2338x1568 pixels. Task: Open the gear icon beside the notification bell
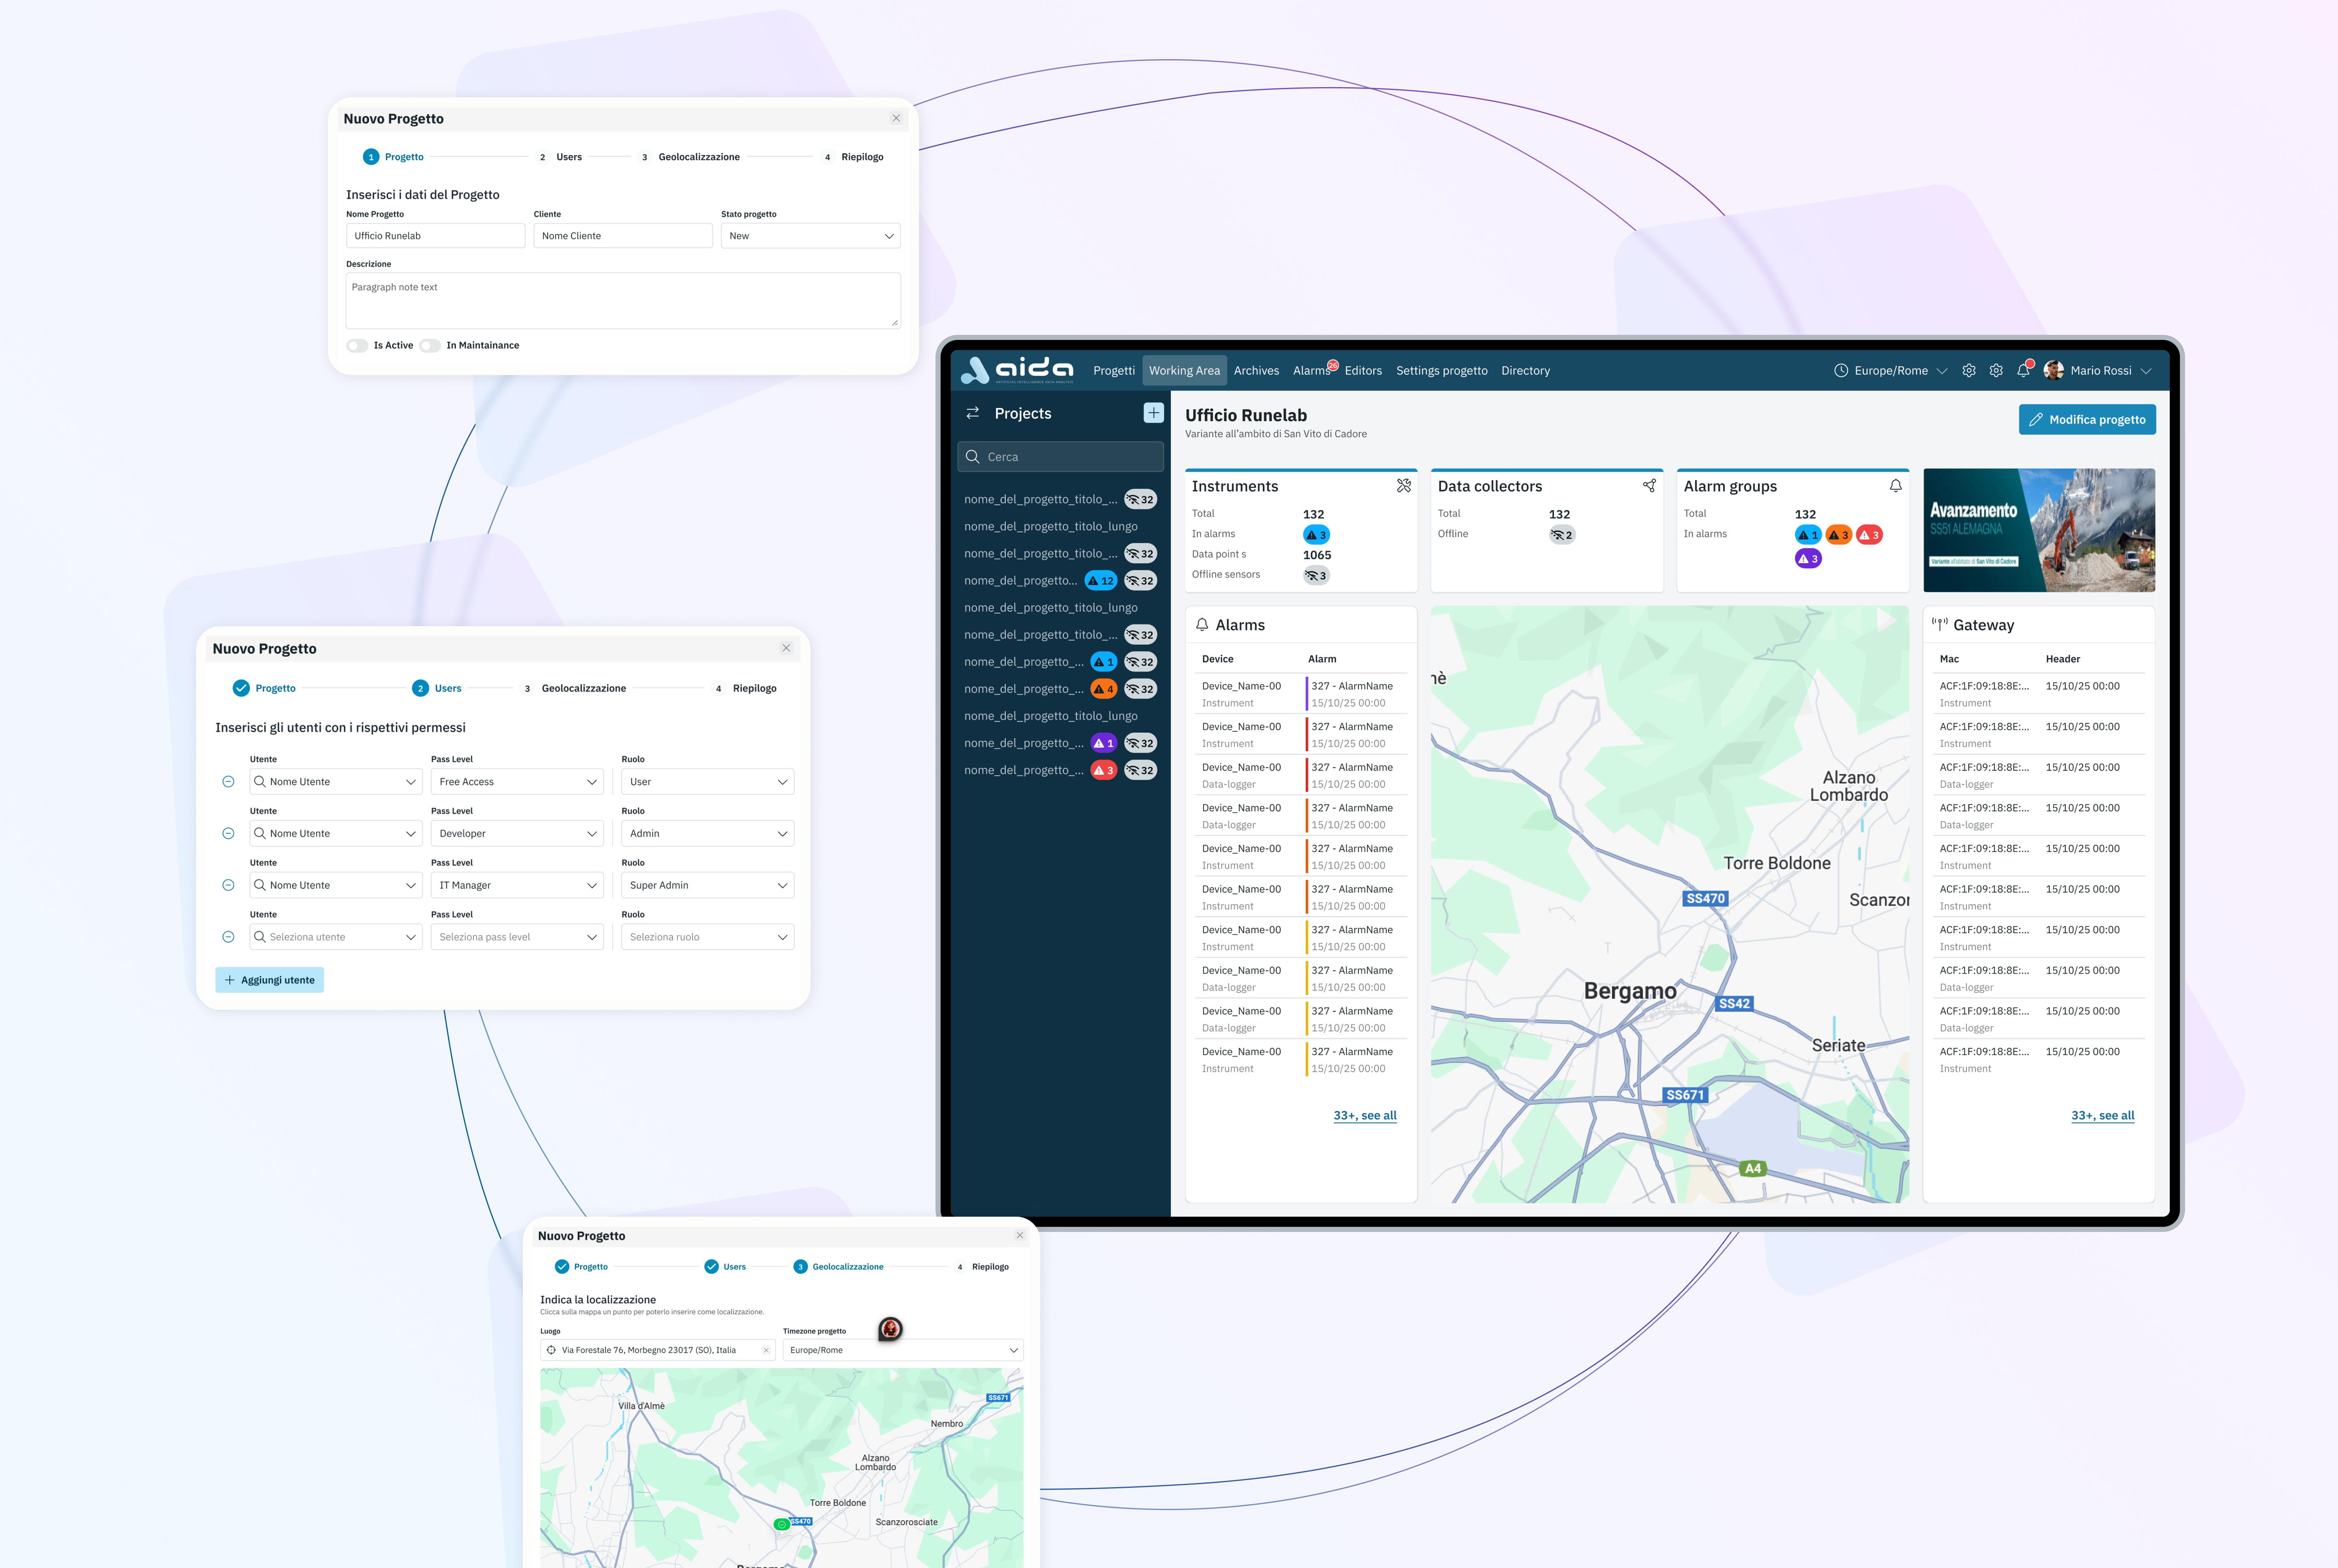1996,371
